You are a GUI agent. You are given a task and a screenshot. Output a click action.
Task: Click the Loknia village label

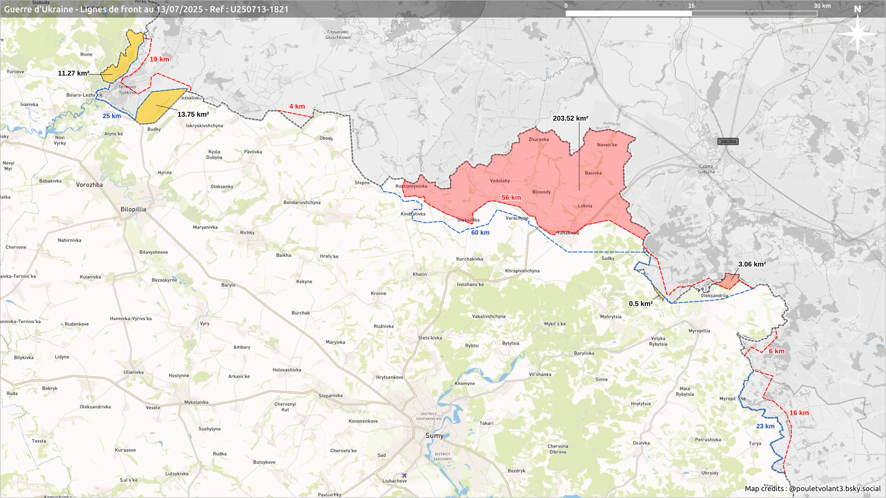[585, 206]
